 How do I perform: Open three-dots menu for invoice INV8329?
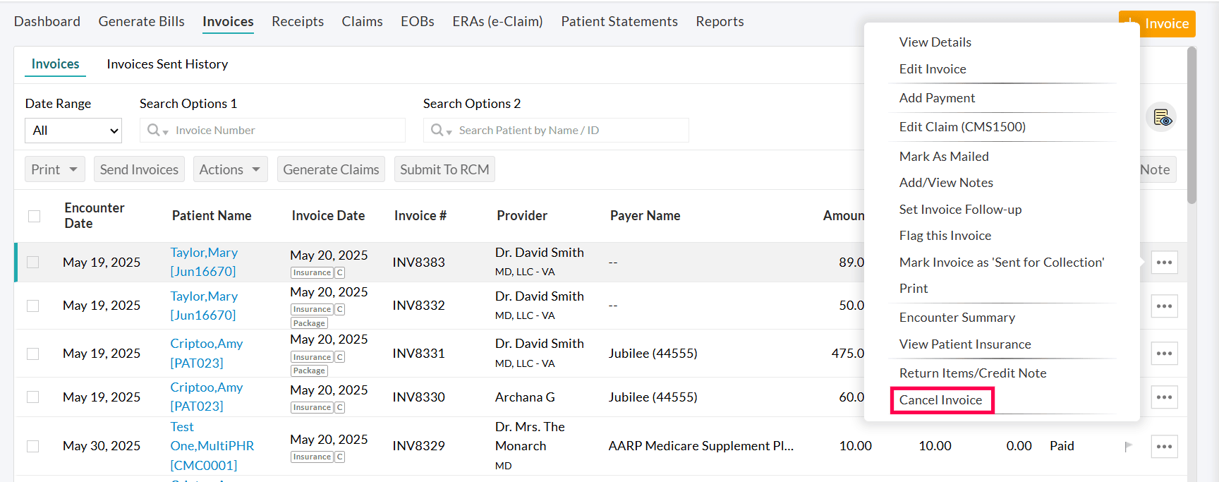pos(1164,447)
